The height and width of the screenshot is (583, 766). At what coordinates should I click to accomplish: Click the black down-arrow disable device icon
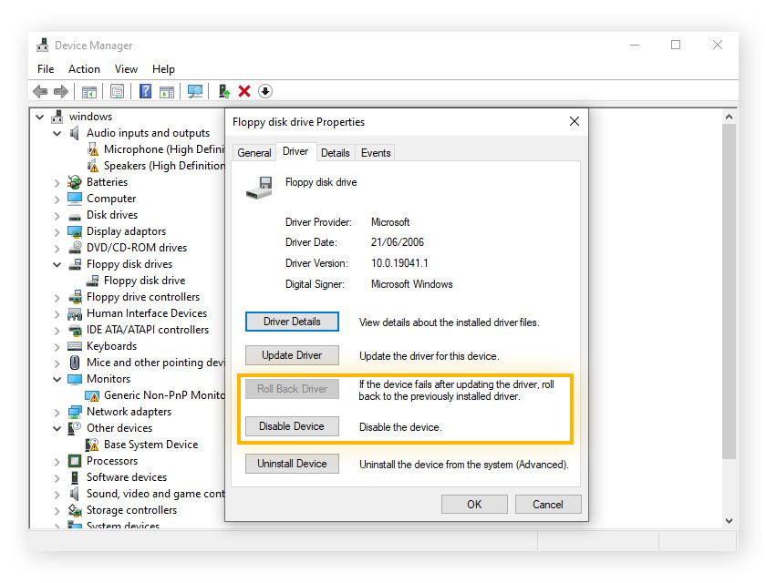[x=265, y=91]
